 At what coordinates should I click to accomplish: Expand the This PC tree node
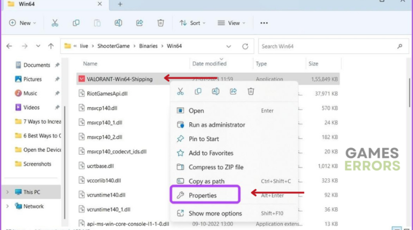(x=7, y=192)
